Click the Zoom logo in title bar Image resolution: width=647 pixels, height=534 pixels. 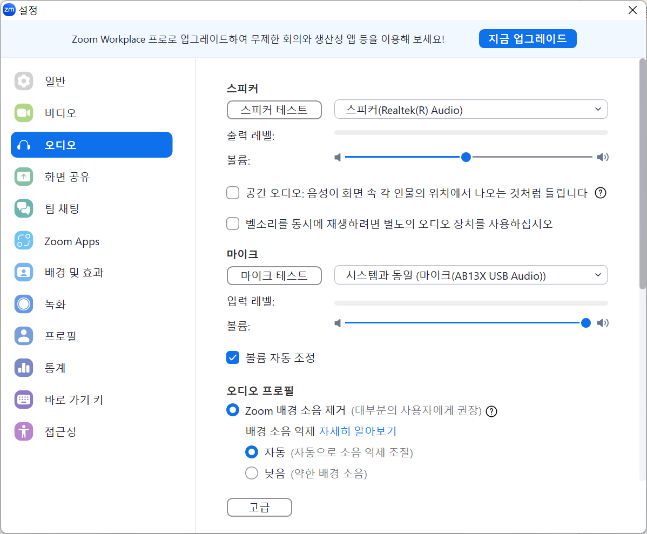click(9, 10)
